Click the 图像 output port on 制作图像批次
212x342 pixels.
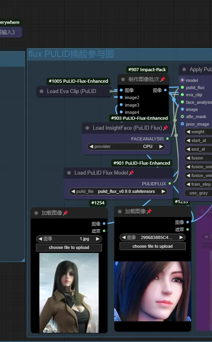(165, 90)
